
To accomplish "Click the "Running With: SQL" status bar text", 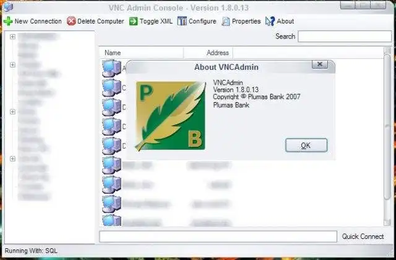I will [31, 251].
